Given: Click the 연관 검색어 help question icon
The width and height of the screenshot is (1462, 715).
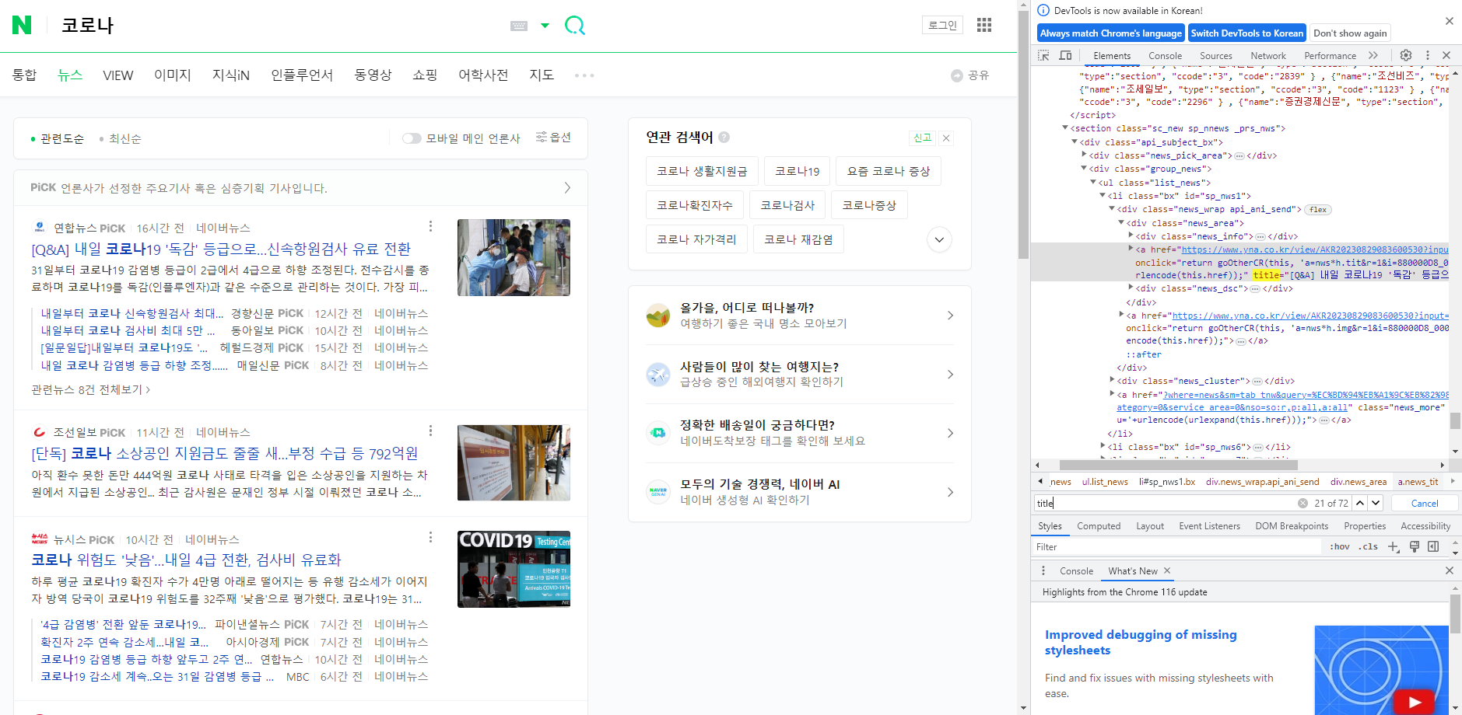Looking at the screenshot, I should click(724, 138).
